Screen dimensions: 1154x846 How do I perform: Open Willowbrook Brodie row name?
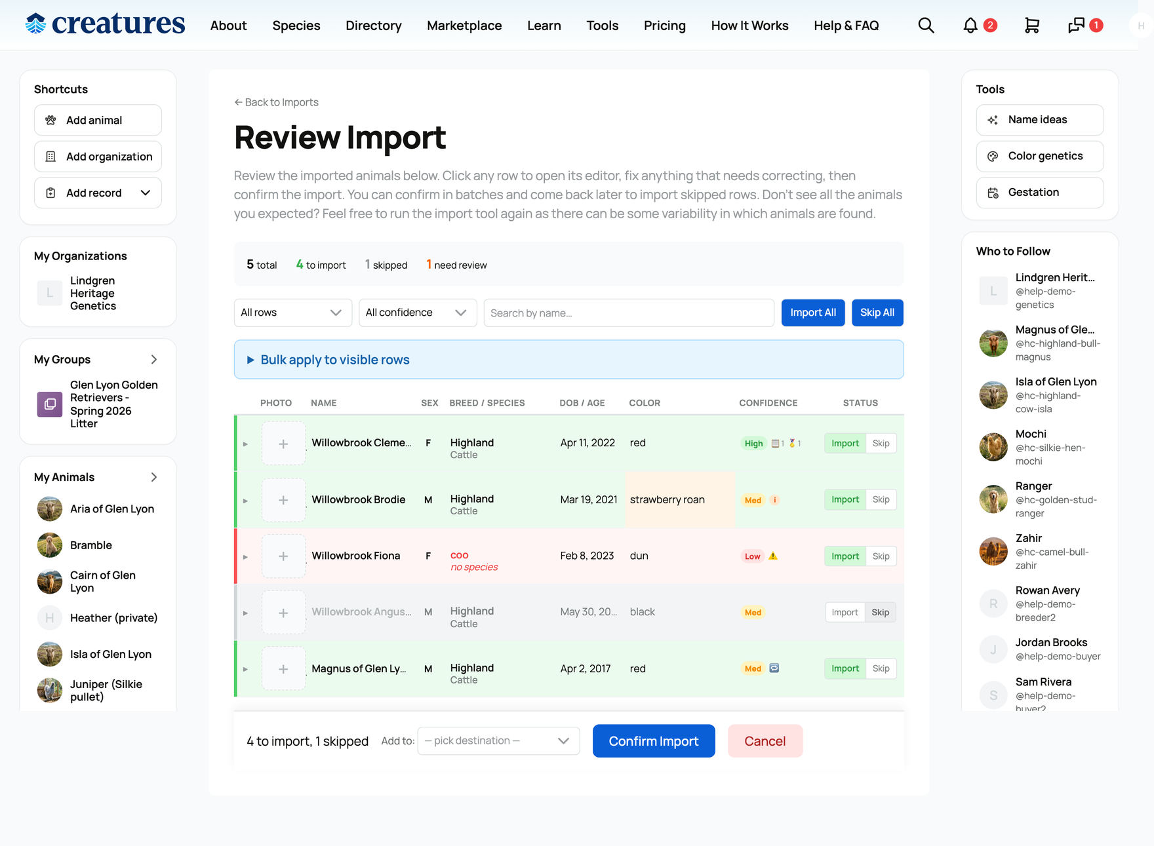coord(359,499)
